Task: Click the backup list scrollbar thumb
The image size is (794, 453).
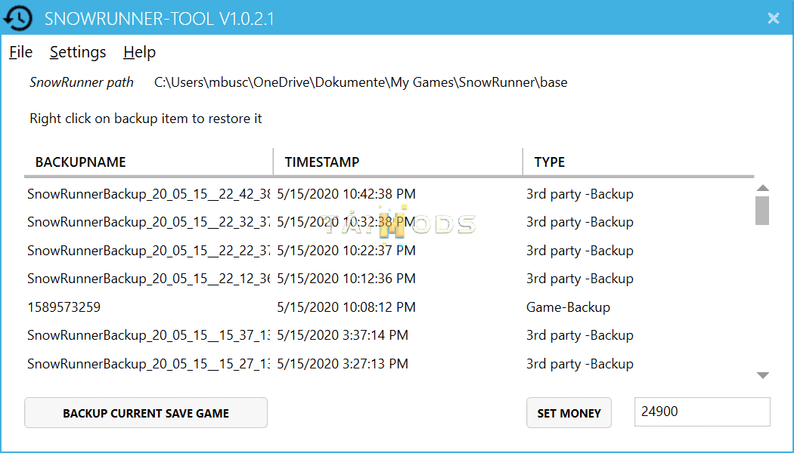Action: click(x=762, y=211)
